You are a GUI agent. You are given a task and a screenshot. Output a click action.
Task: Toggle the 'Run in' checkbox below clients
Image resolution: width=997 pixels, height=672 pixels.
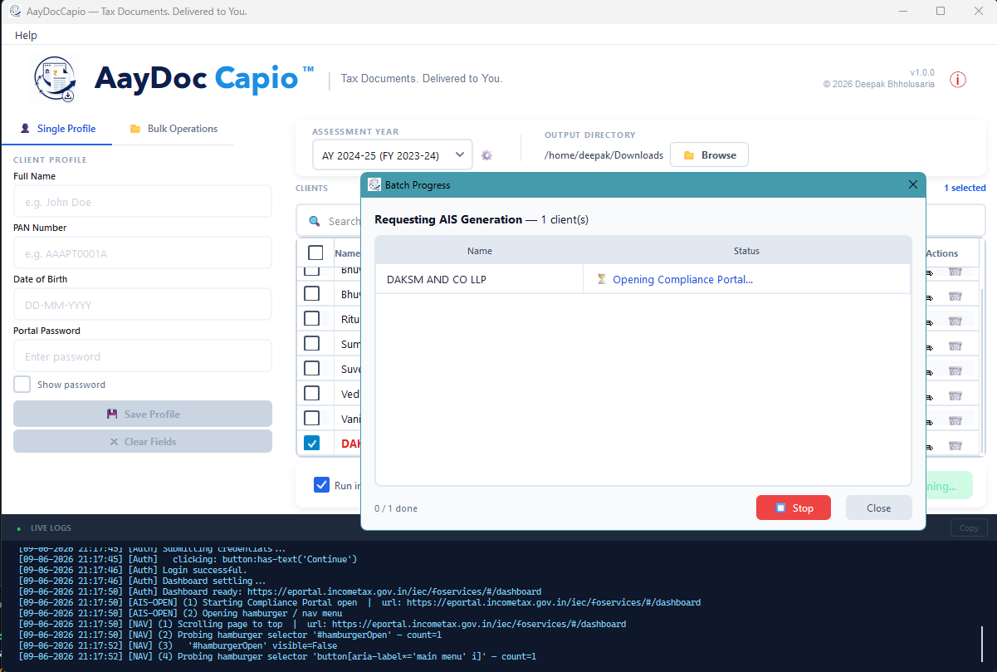tap(322, 485)
